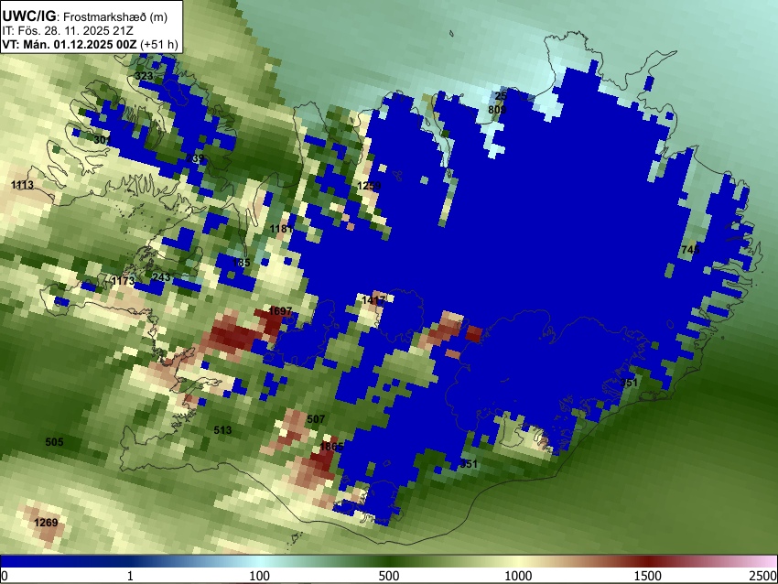Screen dimensions: 778x584
Task: Click the map value 25
Action: click(x=502, y=96)
